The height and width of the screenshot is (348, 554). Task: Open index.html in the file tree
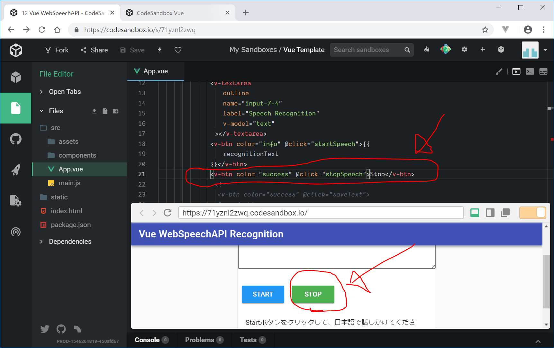pos(79,211)
